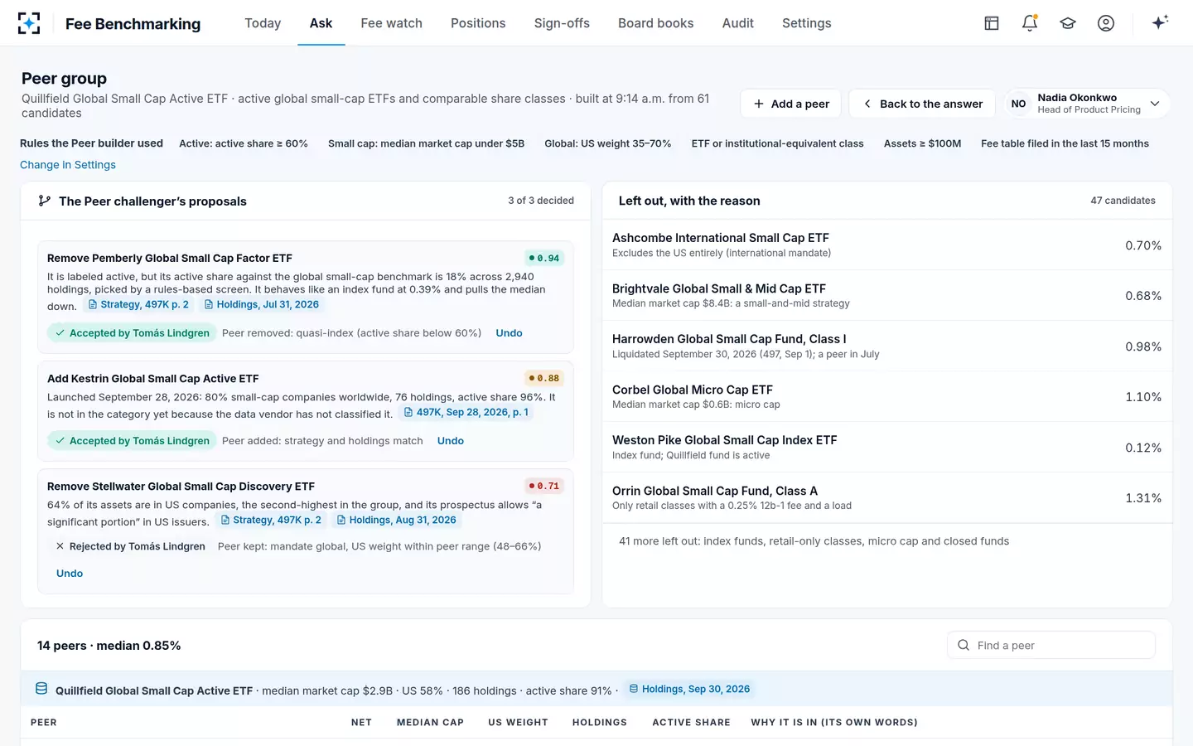Screen dimensions: 1193x746
Task: Follow the Change in Settings link
Action: pyautogui.click(x=68, y=165)
